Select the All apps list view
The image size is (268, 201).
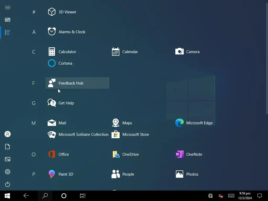(8, 32)
